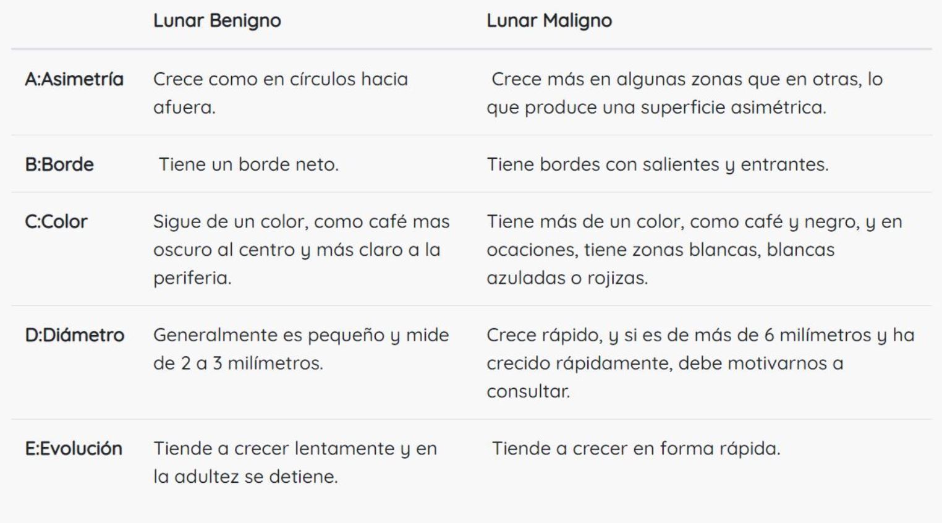
Task: Select "Tiende a crecer en forma rápida."
Action: (636, 448)
